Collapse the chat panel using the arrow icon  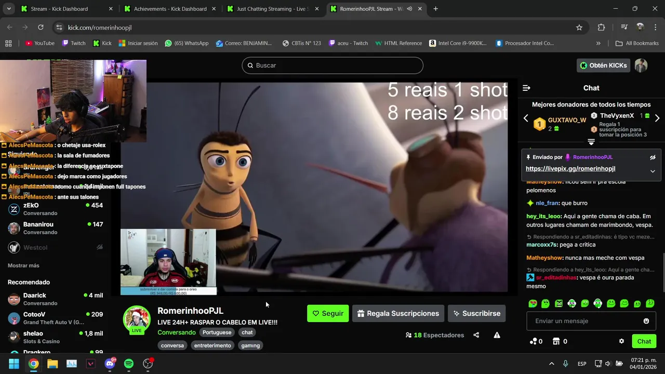pyautogui.click(x=526, y=88)
